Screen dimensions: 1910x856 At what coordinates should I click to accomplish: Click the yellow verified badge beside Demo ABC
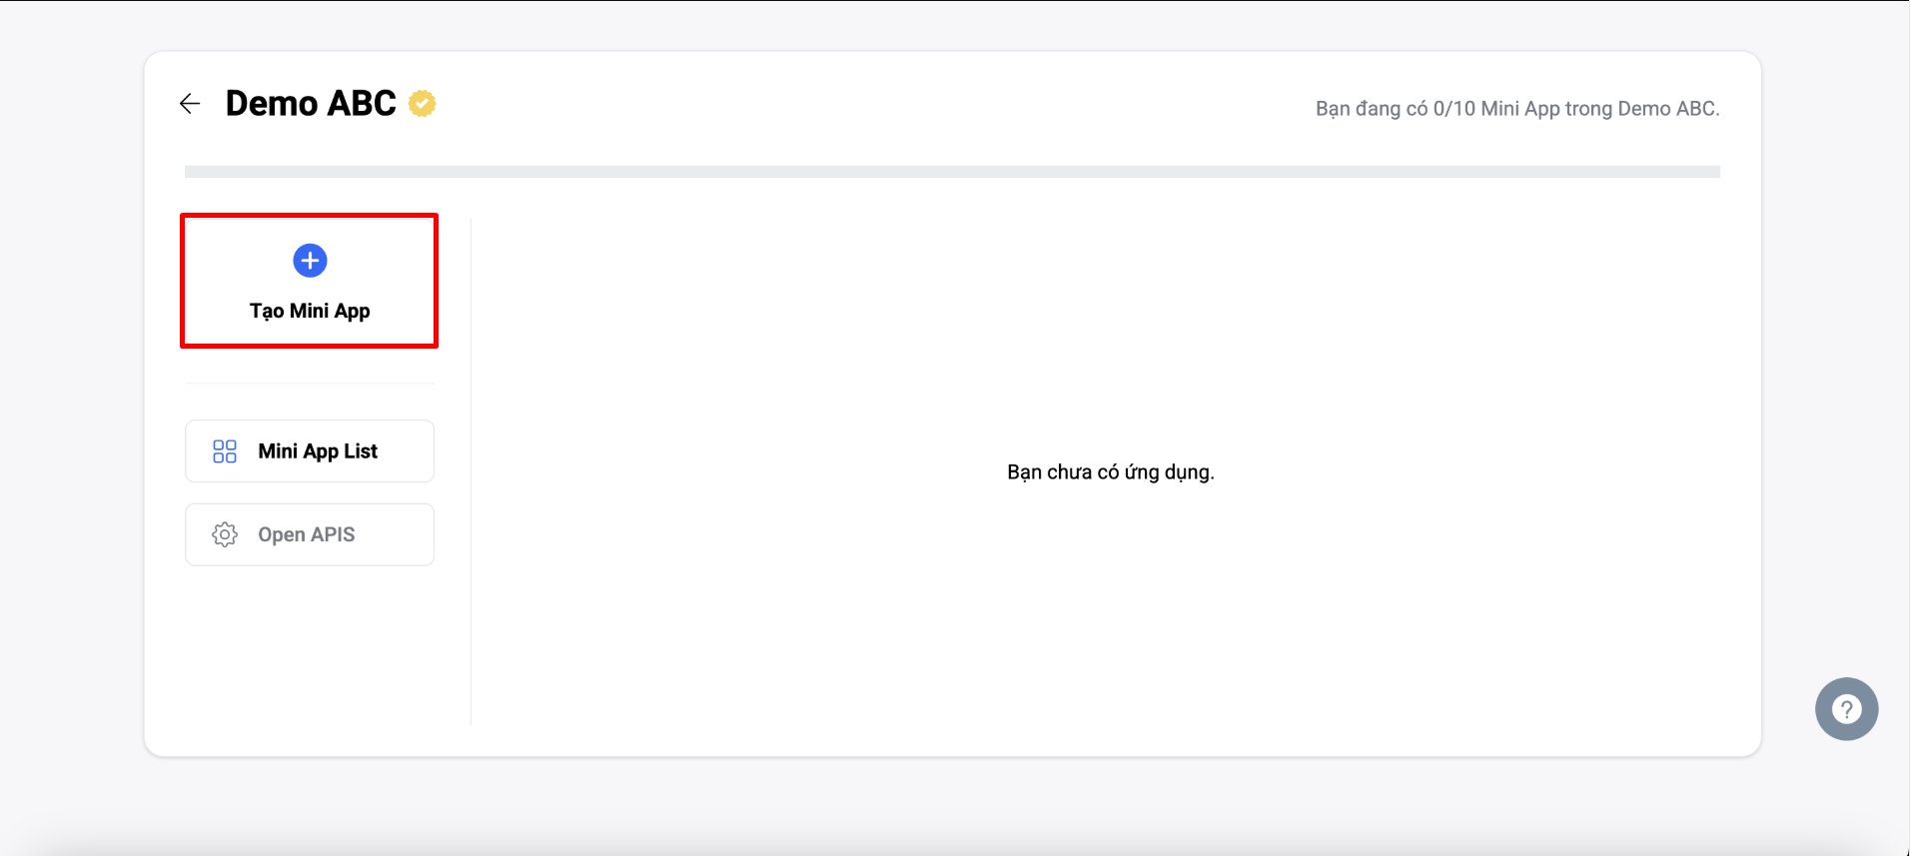pos(423,104)
